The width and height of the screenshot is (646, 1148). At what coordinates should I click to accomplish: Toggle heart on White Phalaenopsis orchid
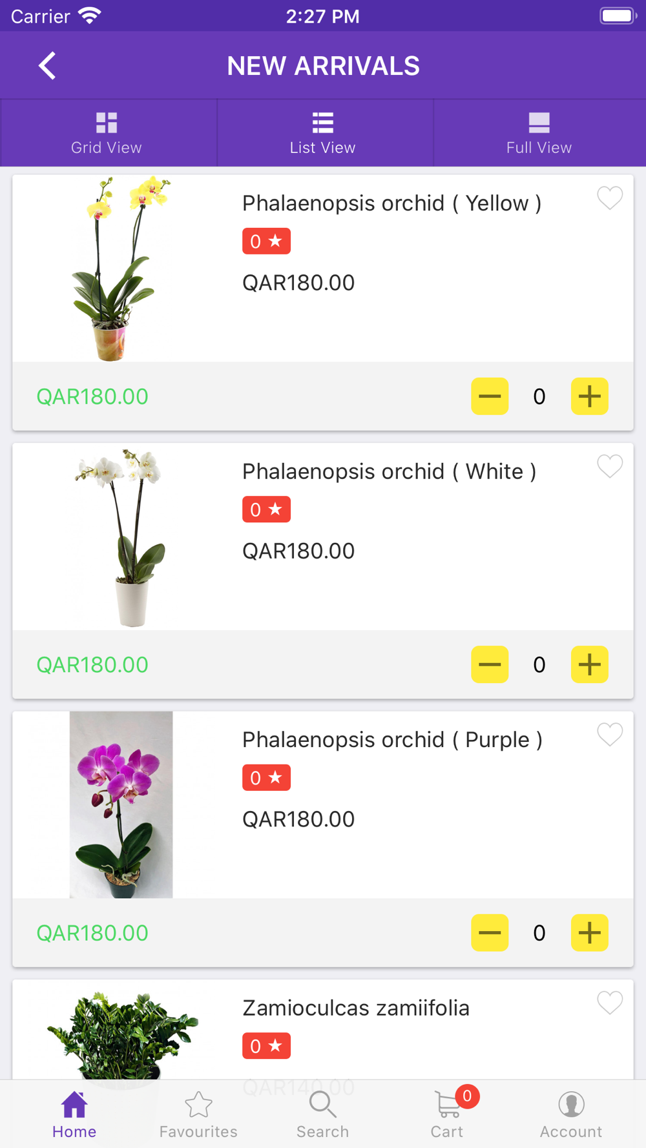click(x=609, y=466)
